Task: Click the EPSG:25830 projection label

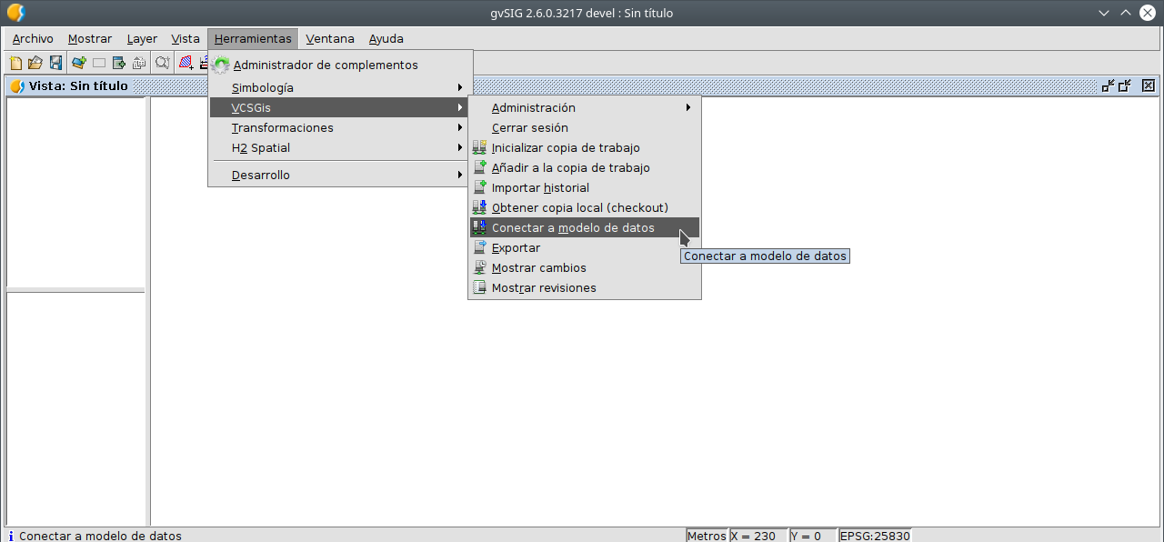Action: click(x=874, y=536)
